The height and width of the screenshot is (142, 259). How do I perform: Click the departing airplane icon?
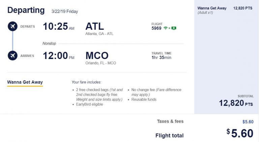(x=12, y=26)
